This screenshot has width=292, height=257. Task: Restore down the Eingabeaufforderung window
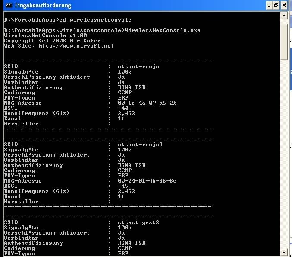276,6
